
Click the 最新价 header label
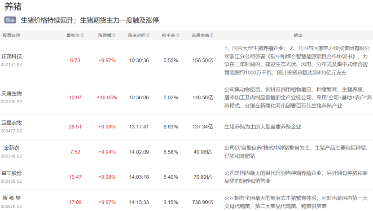click(73, 35)
